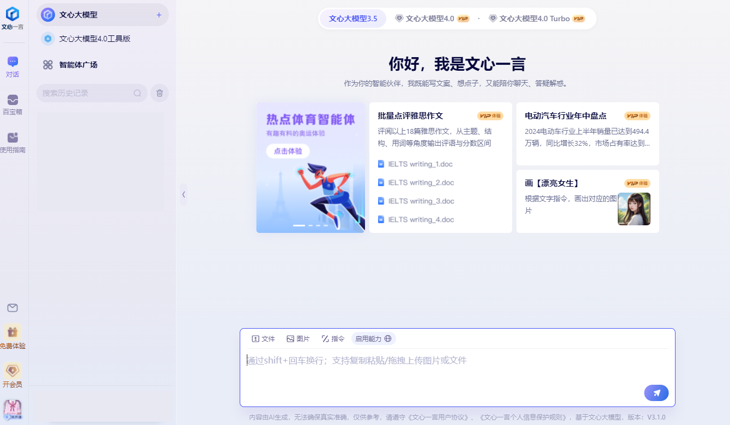Select IELTS writing_1.doc file
This screenshot has width=730, height=425.
(x=415, y=164)
